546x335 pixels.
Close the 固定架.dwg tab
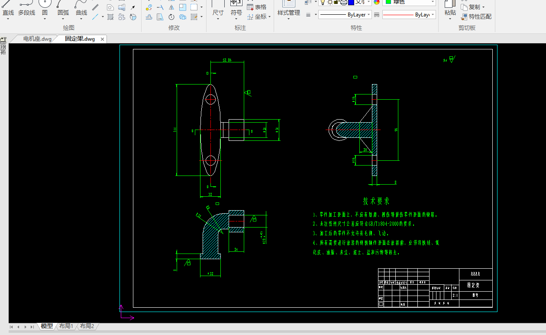(x=103, y=39)
